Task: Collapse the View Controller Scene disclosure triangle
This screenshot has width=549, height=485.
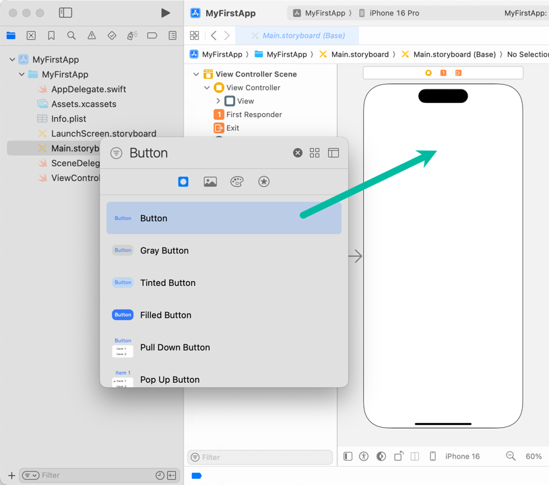Action: pyautogui.click(x=196, y=74)
